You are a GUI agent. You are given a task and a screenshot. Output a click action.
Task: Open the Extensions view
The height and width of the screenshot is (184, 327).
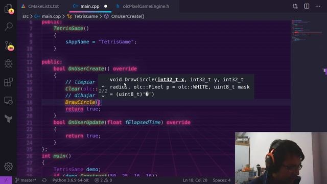pos(9,82)
